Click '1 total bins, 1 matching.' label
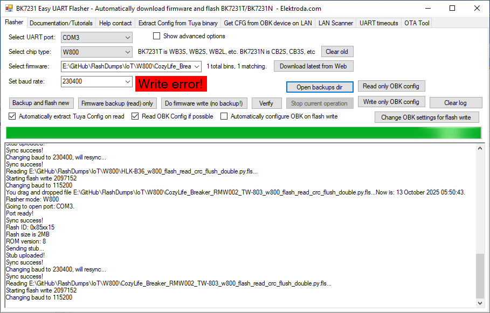Viewport: 490px width, 313px height. point(237,66)
